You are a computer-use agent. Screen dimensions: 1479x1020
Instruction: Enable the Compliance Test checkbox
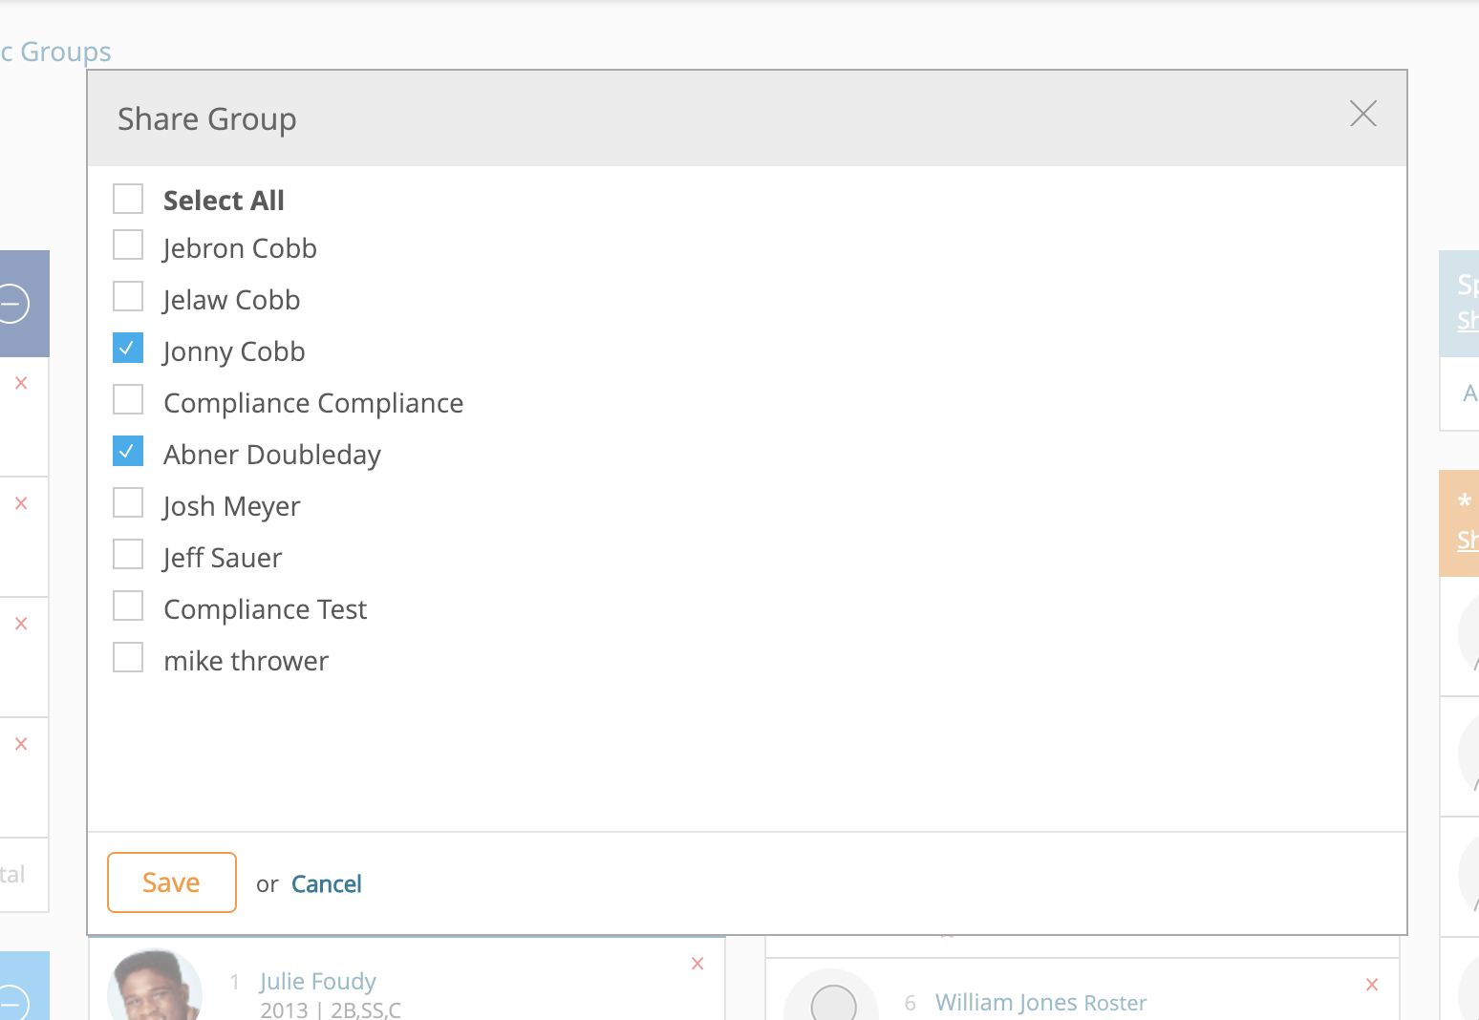(x=128, y=606)
